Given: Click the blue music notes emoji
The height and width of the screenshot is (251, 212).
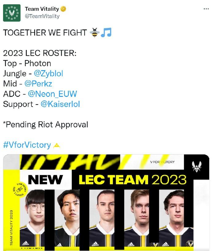Looking at the screenshot, I should (106, 32).
